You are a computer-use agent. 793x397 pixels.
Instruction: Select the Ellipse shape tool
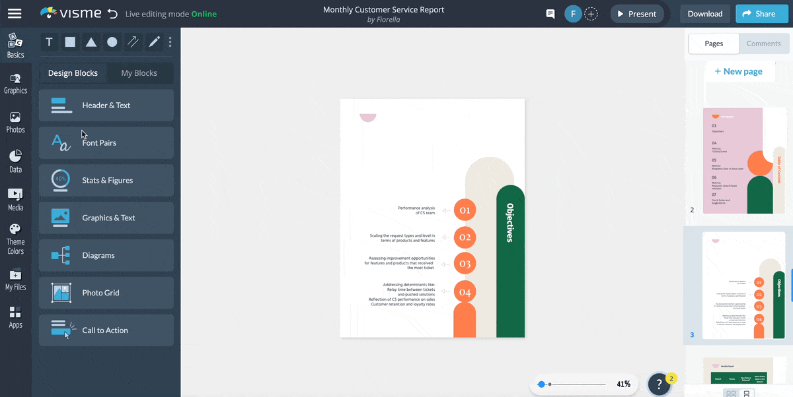pos(112,42)
